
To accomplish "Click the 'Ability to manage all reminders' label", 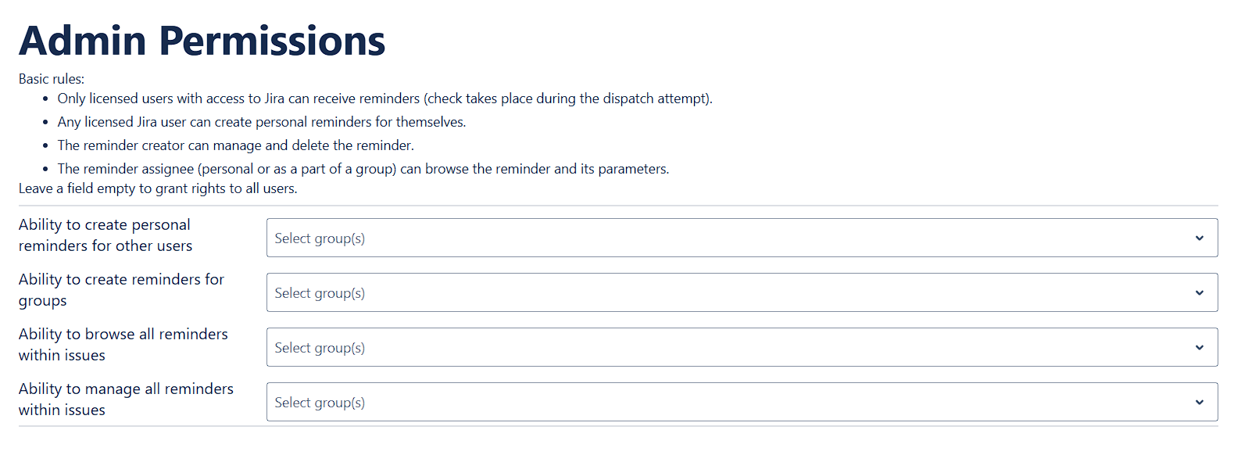I will click(x=126, y=399).
